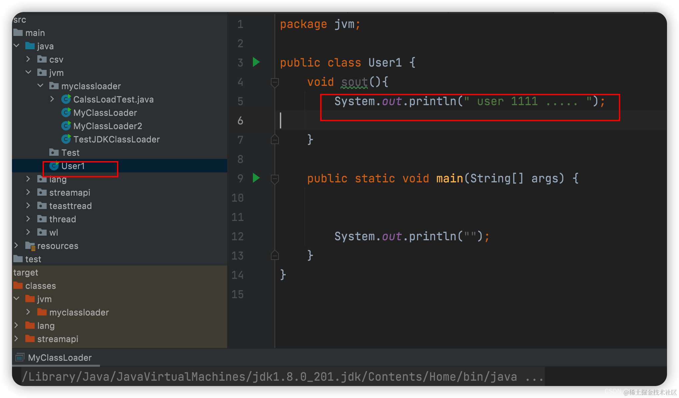Open the MyClassLoader class file

pyautogui.click(x=105, y=113)
